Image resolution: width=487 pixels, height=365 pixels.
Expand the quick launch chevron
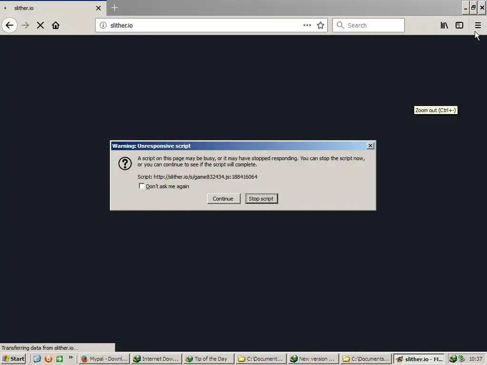click(70, 357)
